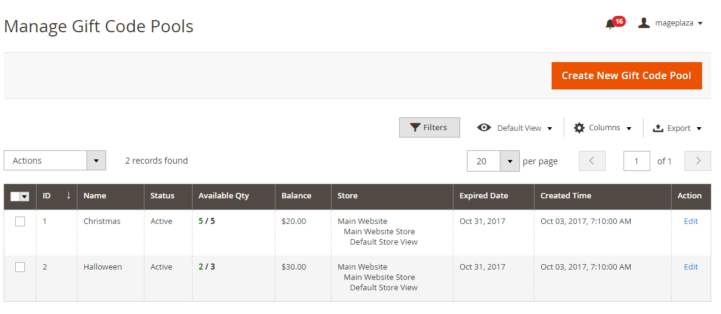Sort by the Name column header

point(95,196)
